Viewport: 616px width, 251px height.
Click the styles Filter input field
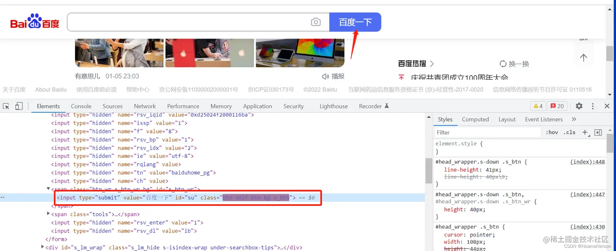point(469,132)
